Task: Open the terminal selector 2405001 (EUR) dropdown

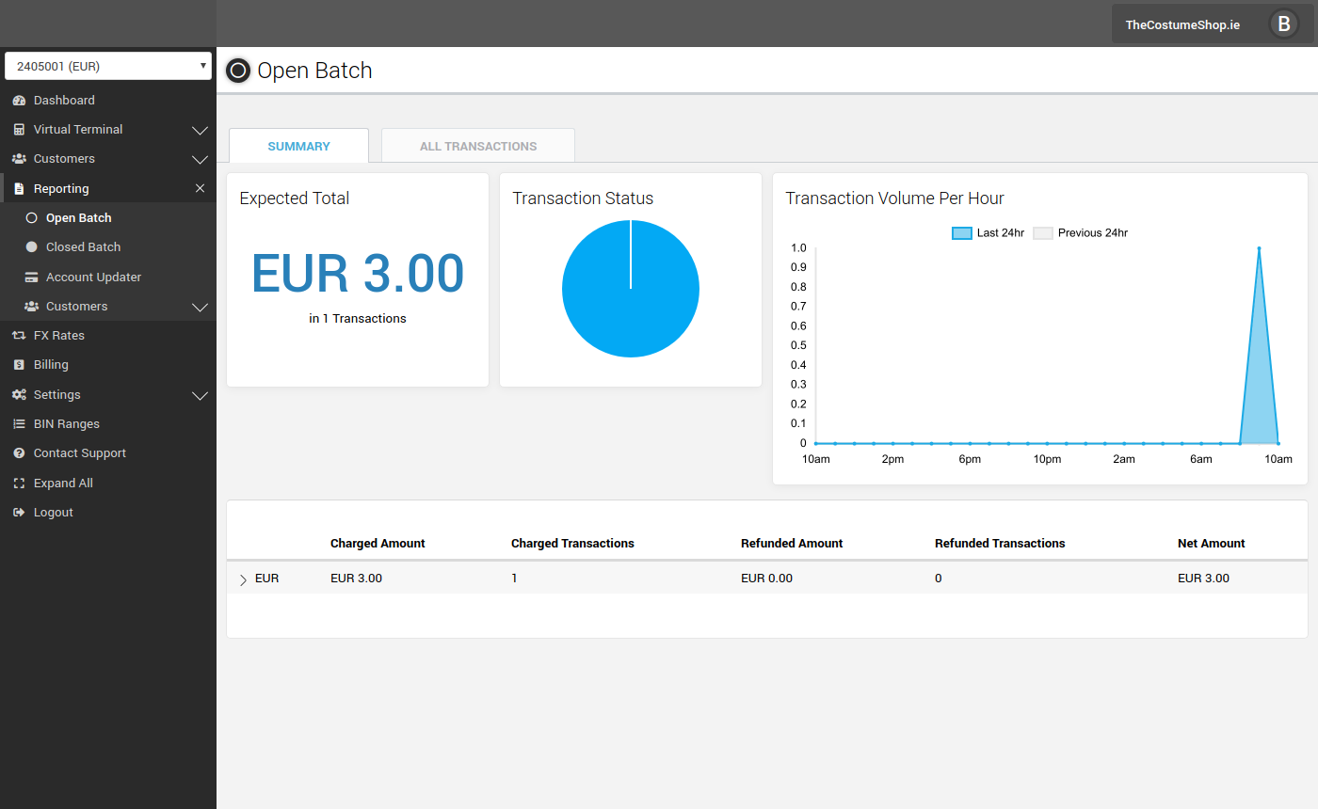Action: tap(108, 67)
